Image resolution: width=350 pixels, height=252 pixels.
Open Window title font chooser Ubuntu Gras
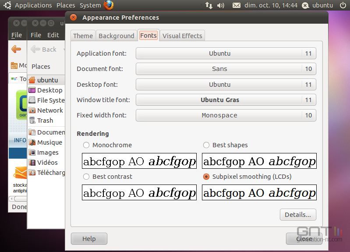226,100
